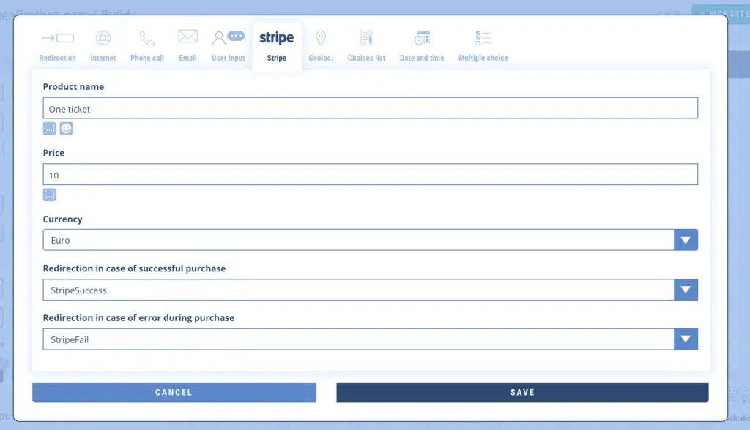750x430 pixels.
Task: Expand the successful purchase redirection dropdown
Action: pos(686,290)
